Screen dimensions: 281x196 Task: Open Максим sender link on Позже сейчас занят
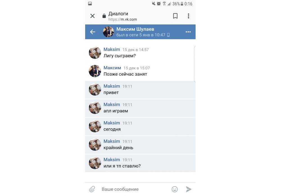tap(112, 68)
